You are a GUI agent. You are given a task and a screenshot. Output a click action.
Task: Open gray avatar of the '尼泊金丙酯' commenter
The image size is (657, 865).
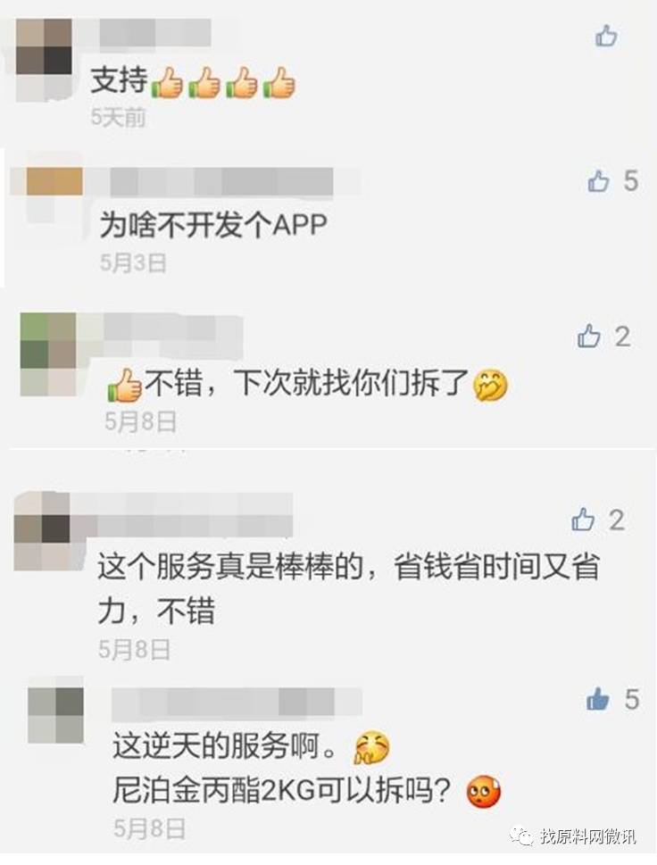tap(55, 715)
